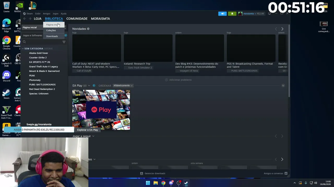This screenshot has height=187, width=334.
Task: Click the megaphone announcements button
Action: pos(223,14)
